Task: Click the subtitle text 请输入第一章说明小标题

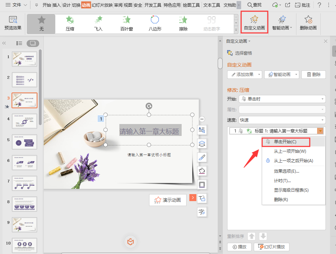Action: click(149, 155)
